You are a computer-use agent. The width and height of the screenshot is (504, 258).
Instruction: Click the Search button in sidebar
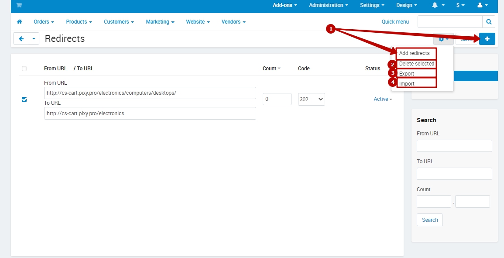430,220
